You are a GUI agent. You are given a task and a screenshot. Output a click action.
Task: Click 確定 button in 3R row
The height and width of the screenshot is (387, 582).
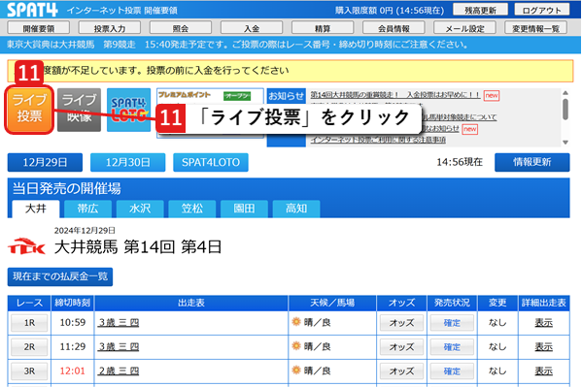pos(452,371)
